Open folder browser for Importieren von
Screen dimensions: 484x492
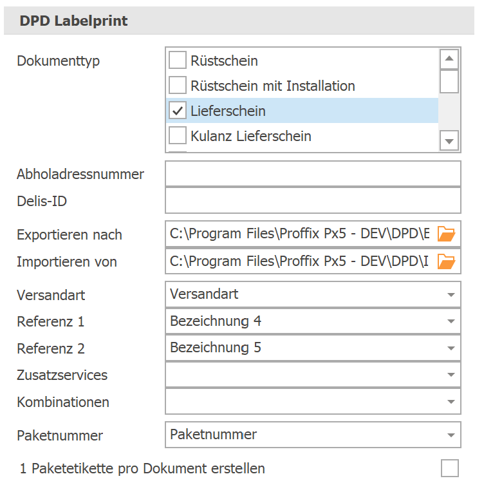click(446, 261)
